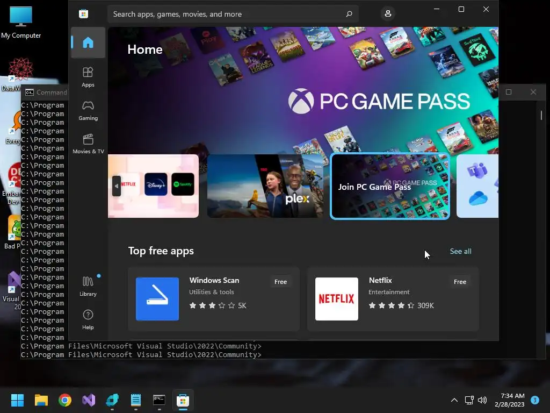Click Windows Scan star rating 5K
This screenshot has height=413, width=550.
click(x=218, y=305)
